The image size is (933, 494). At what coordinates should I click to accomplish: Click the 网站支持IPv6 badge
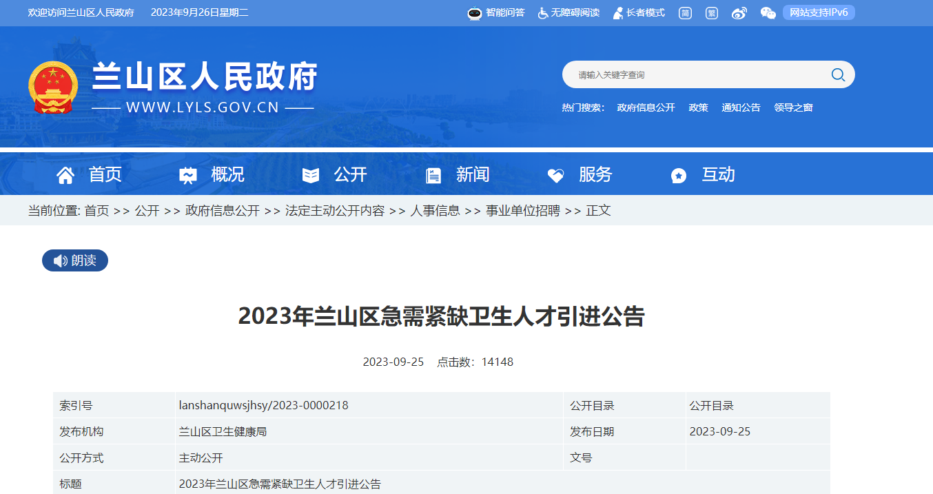(819, 12)
